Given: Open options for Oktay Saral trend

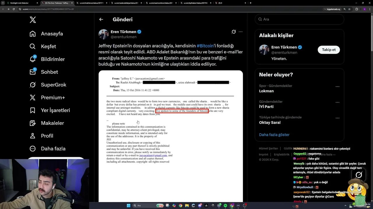Looking at the screenshot, I should click(x=337, y=118).
